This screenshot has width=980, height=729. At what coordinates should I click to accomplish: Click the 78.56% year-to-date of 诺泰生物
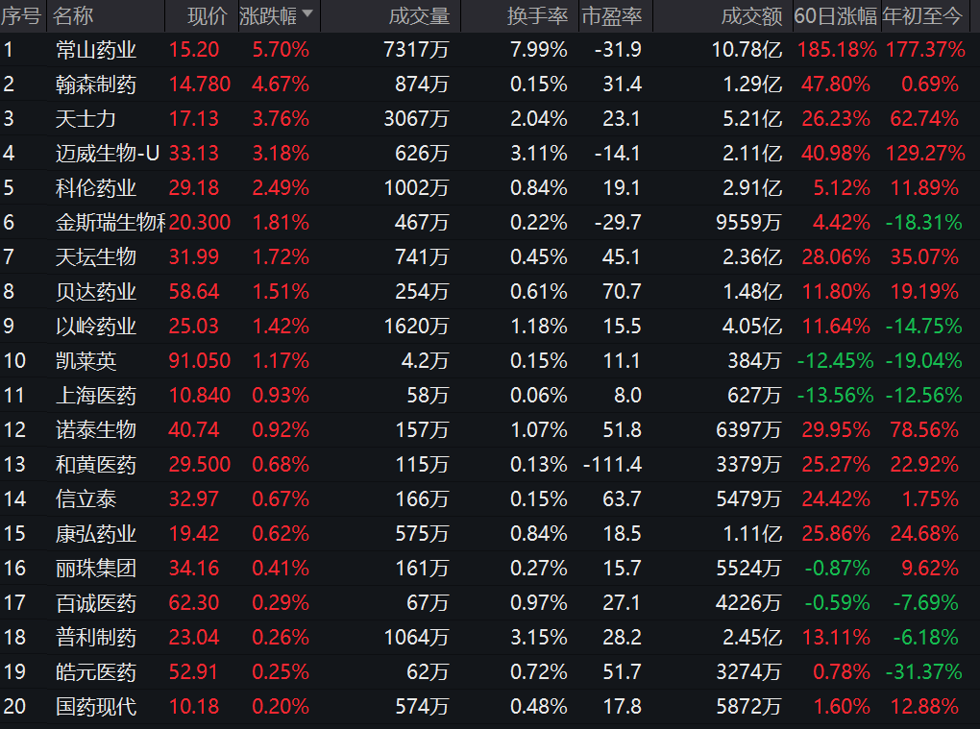[924, 429]
